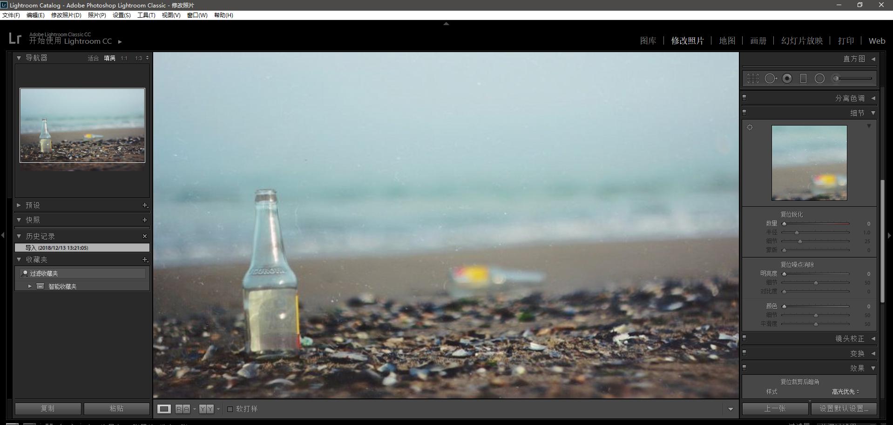Select the Crop Overlay tool
Image resolution: width=893 pixels, height=425 pixels.
pos(753,79)
